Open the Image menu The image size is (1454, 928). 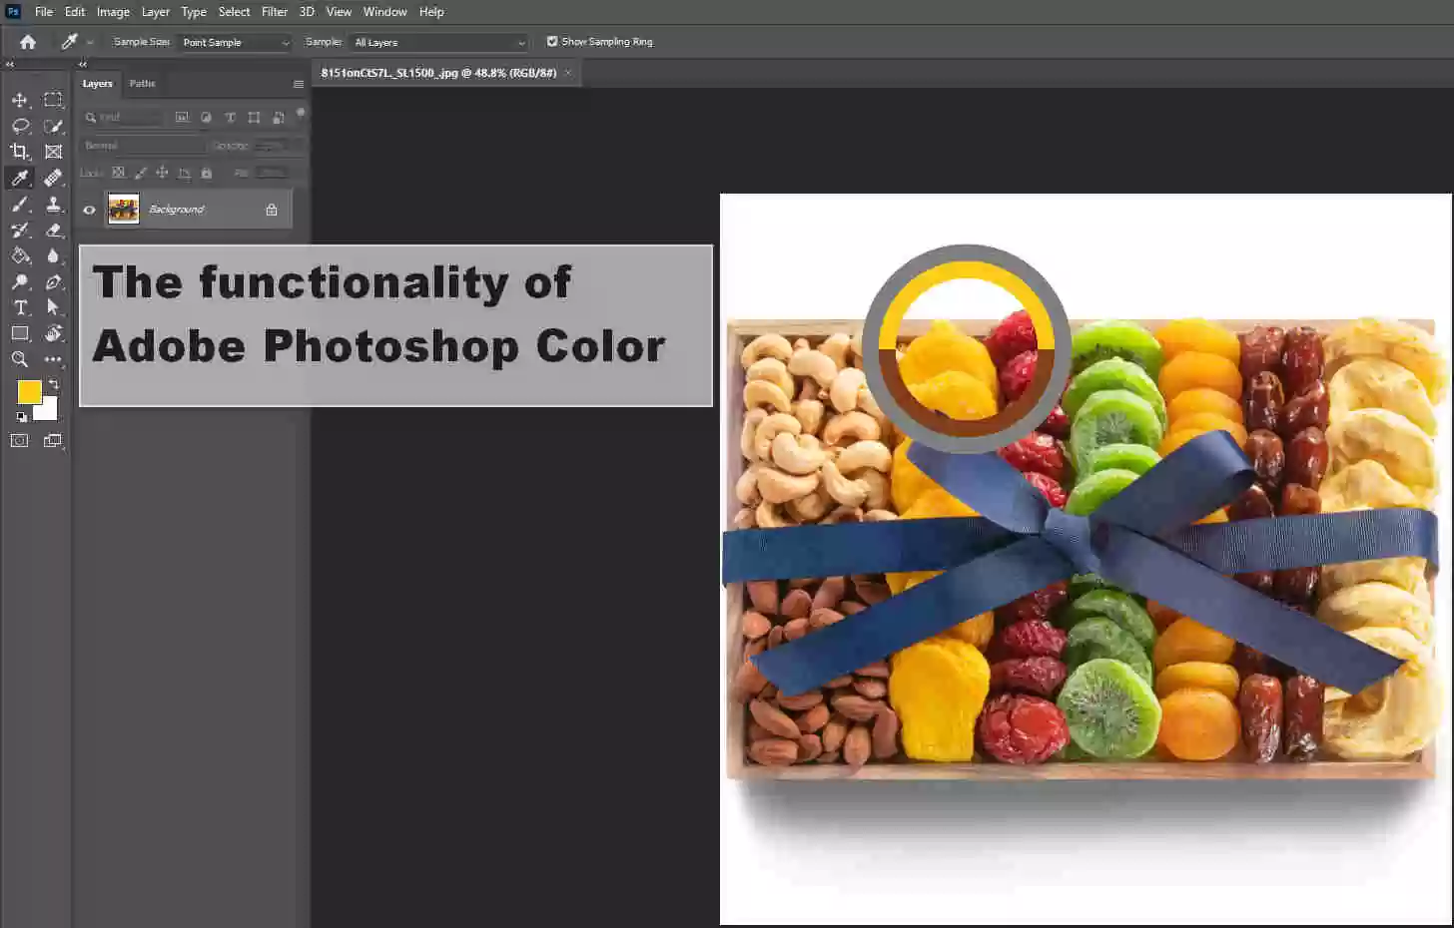tap(113, 12)
